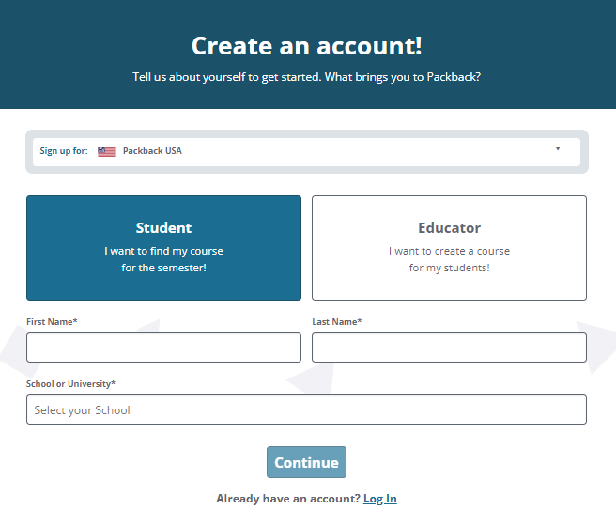Expand the country dropdown arrow
The height and width of the screenshot is (525, 616).
[558, 149]
